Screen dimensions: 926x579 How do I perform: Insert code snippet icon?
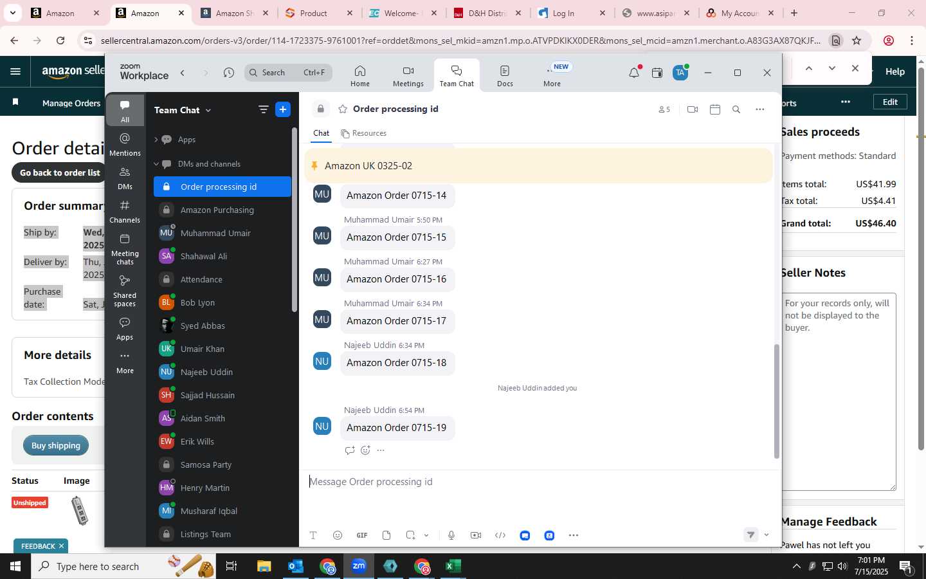pos(500,535)
